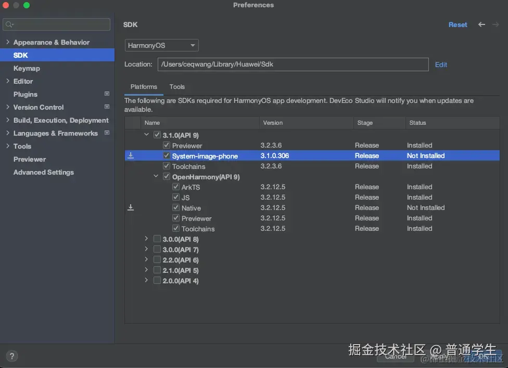Screen dimensions: 508x368
Task: Collapse the OpenHarmony(API 9) node
Action: pos(156,176)
